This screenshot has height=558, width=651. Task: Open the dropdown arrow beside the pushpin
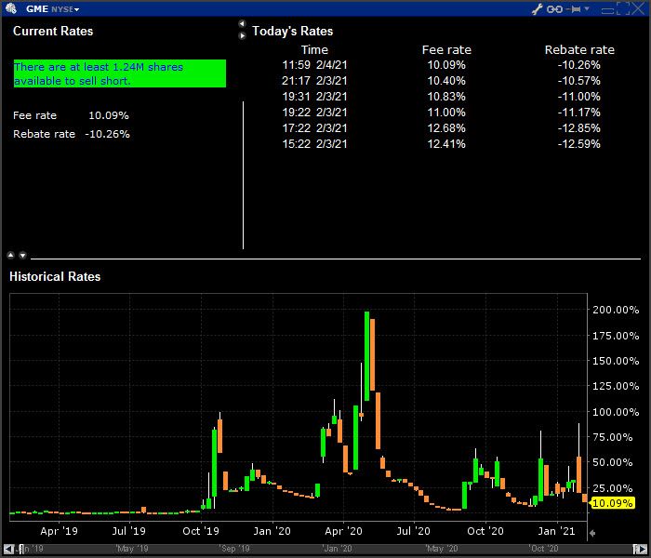(587, 8)
